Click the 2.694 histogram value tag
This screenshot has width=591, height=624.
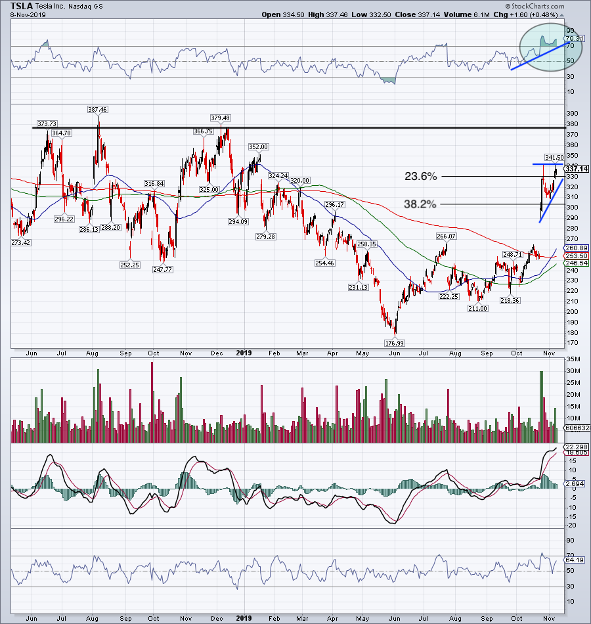click(x=575, y=484)
